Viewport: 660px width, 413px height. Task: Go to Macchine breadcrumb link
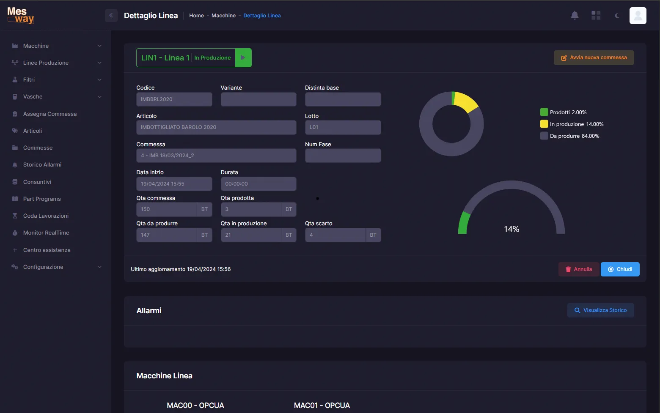(223, 16)
